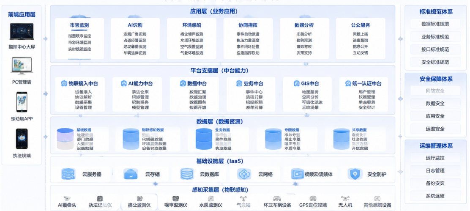Click the 环境感知 card heading
Image resolution: width=470 pixels, height=211 pixels.
(x=192, y=25)
